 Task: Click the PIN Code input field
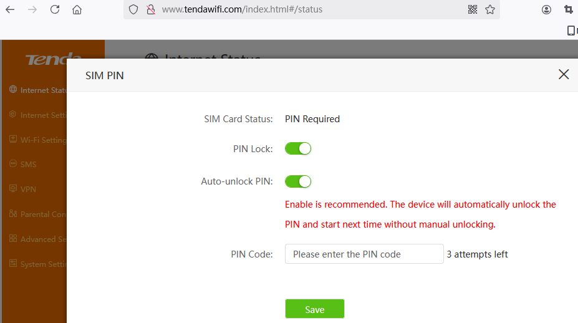pos(364,254)
